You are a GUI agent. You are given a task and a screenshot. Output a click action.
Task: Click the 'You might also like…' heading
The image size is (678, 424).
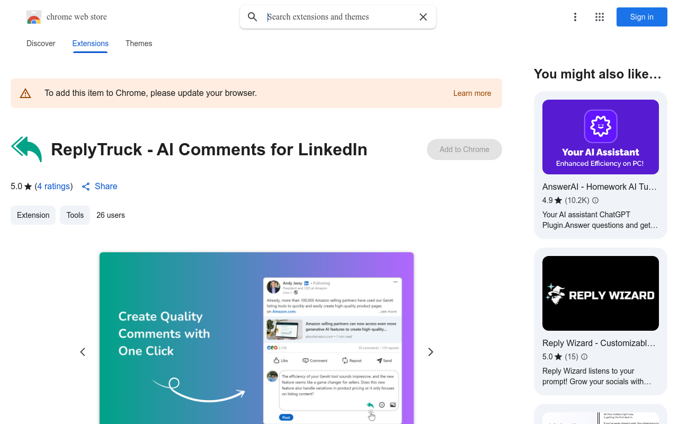point(598,74)
